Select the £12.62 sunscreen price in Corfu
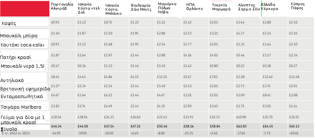Viewport: 315px width, 138px height. 267,77
